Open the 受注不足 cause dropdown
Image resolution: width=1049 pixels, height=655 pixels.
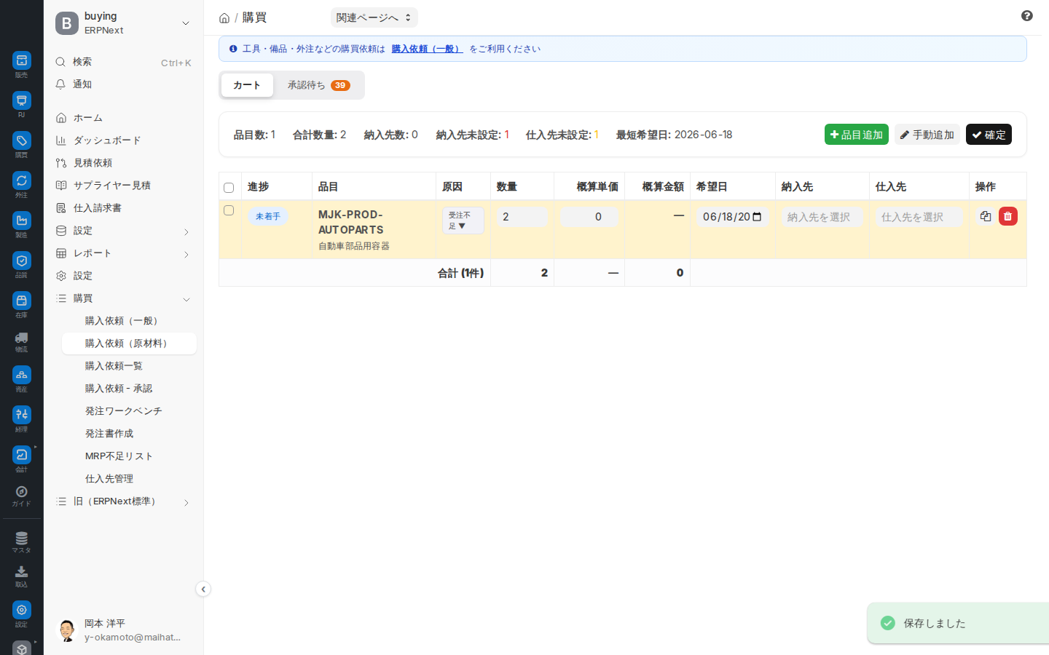coord(463,221)
